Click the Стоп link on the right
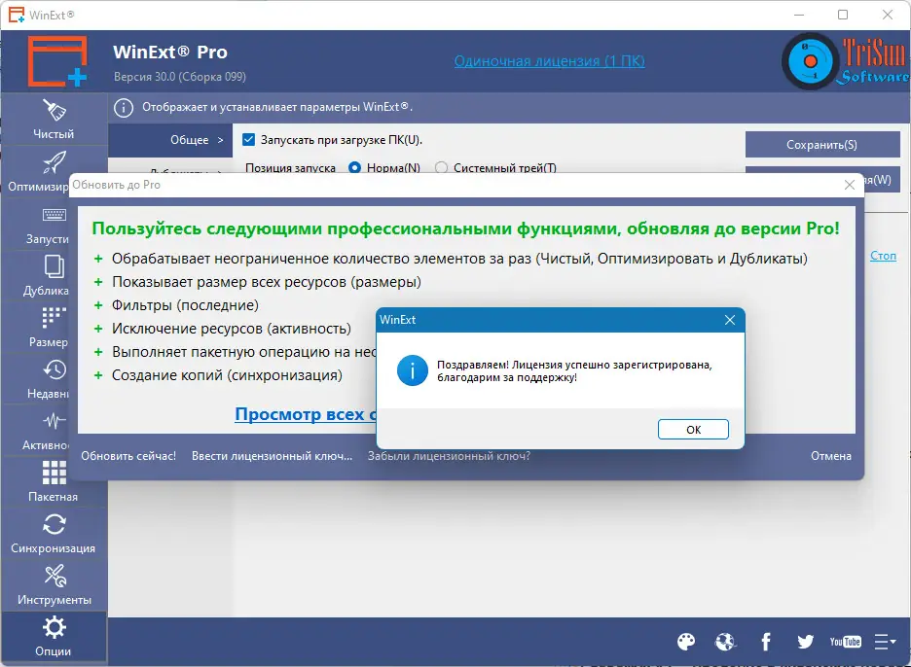This screenshot has width=911, height=667. click(883, 256)
